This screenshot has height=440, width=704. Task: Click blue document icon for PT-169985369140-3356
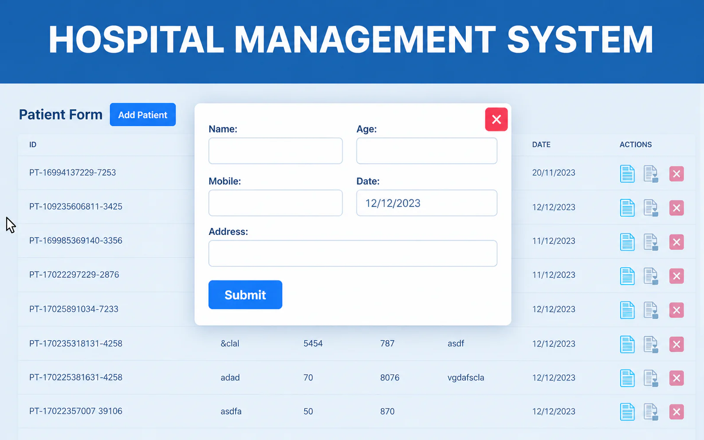[x=627, y=242]
